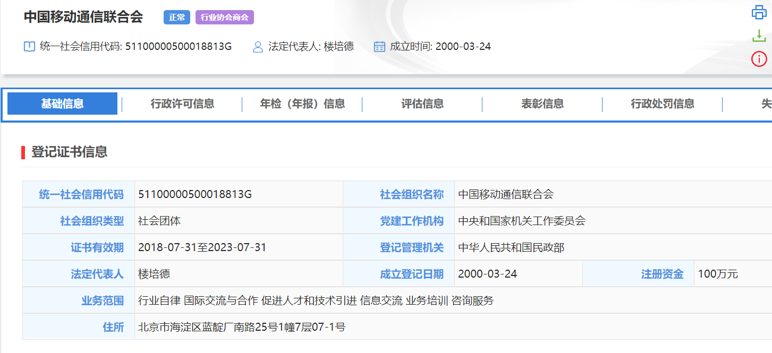Click the table label 统一社会信用代码
The height and width of the screenshot is (353, 772).
tap(81, 194)
